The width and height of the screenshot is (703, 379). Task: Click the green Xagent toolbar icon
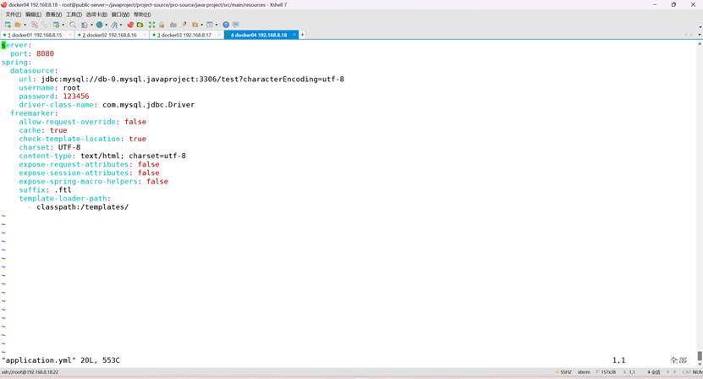[x=140, y=25]
